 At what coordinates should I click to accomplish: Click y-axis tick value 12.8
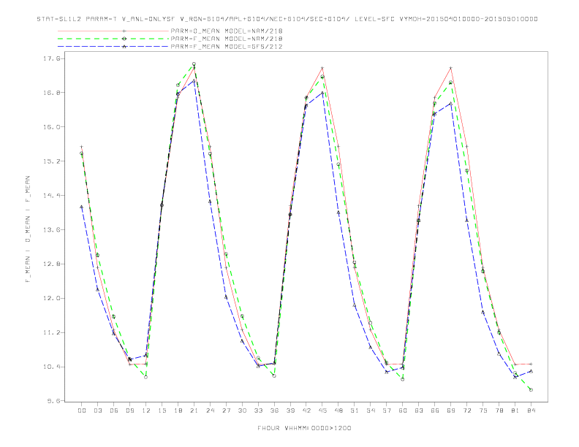(52, 264)
